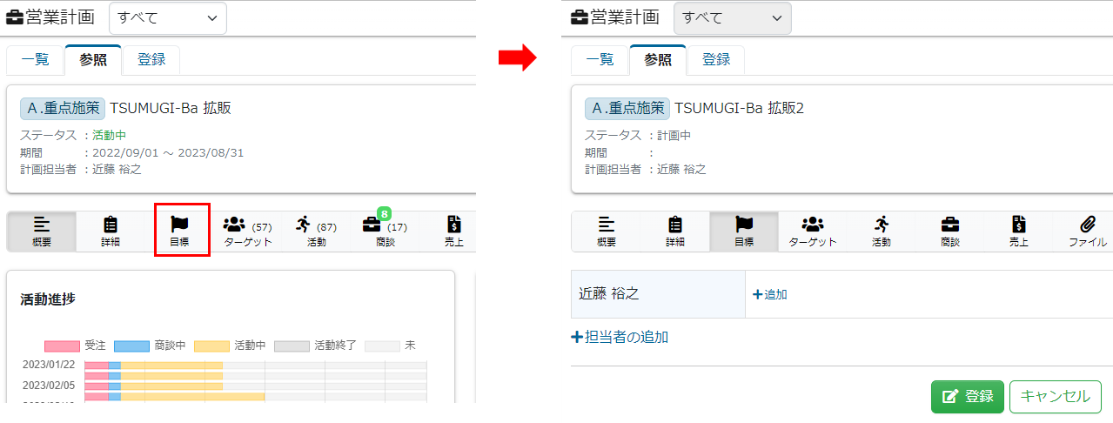The height and width of the screenshot is (423, 1113).
Task: Click 詳細 icon in right panel toolbar
Action: coord(675,232)
